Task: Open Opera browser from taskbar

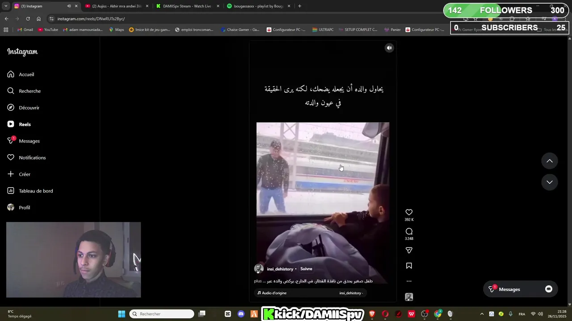Action: click(x=385, y=314)
